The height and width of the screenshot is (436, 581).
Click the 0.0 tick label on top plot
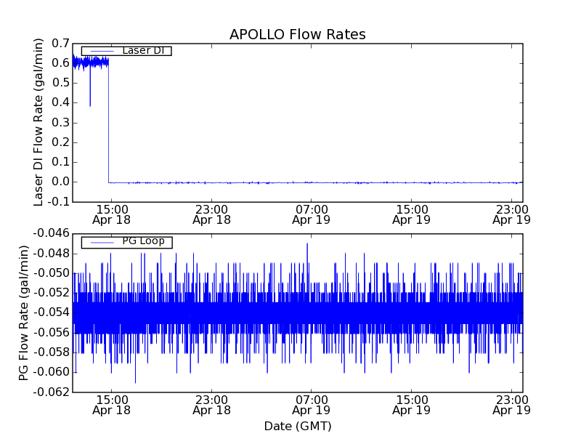point(60,182)
